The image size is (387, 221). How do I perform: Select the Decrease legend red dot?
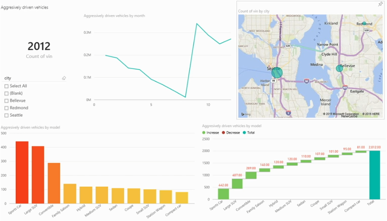[x=223, y=132]
